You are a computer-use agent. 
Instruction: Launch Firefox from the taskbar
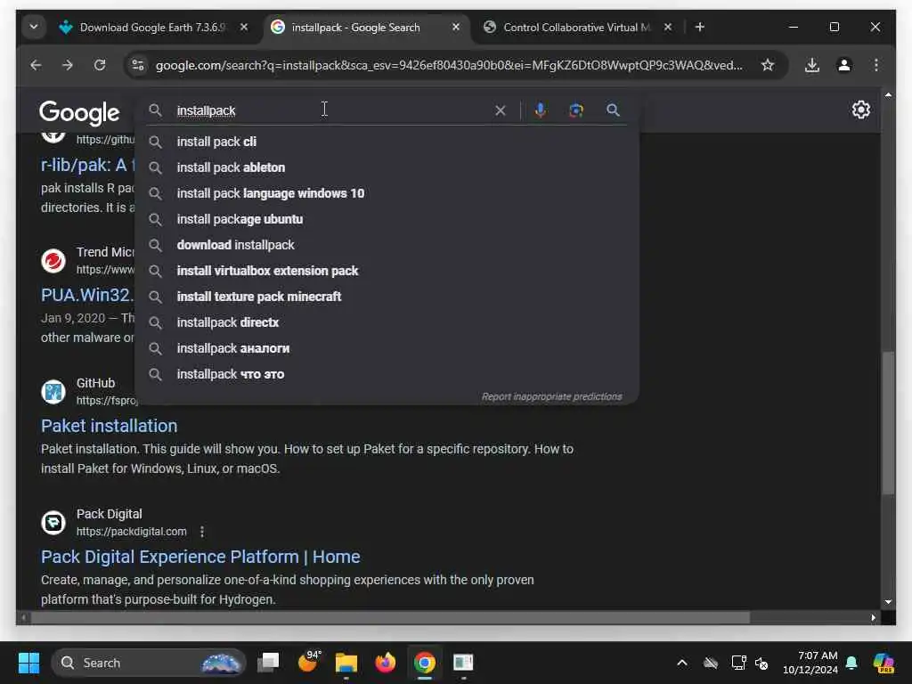(385, 663)
